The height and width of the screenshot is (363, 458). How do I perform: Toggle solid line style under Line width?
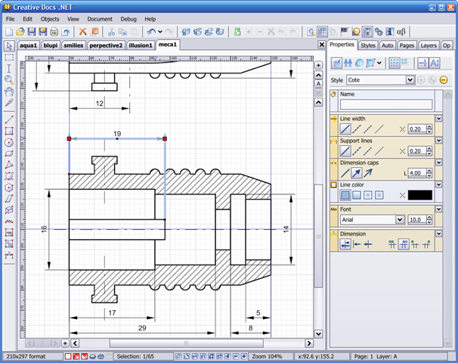[345, 129]
